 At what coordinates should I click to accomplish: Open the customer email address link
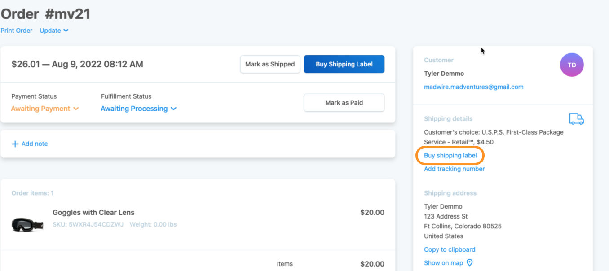click(473, 87)
